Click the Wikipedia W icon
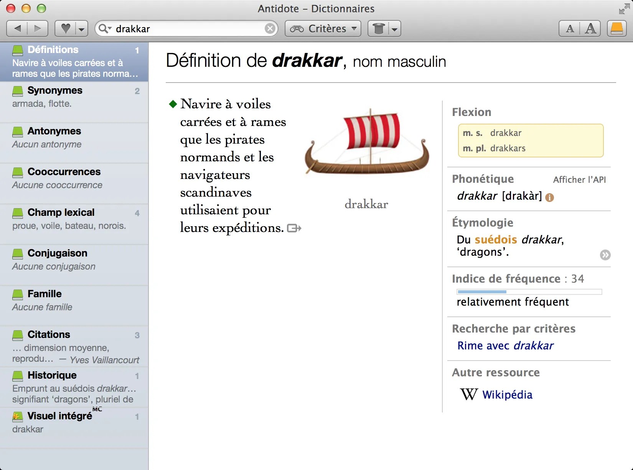This screenshot has width=633, height=470. [x=469, y=394]
